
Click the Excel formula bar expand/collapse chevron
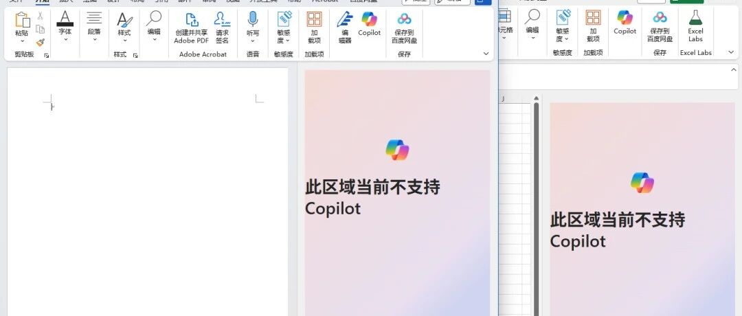tap(734, 69)
